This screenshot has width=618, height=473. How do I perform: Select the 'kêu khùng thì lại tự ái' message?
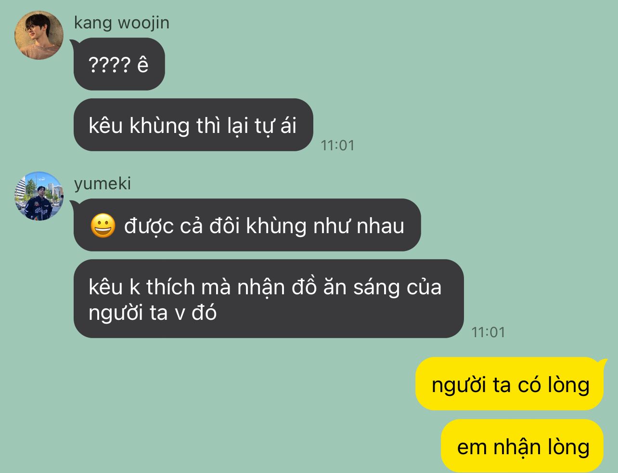193,125
